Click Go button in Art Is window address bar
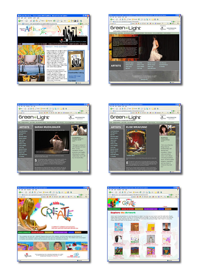 [x=82, y=24]
